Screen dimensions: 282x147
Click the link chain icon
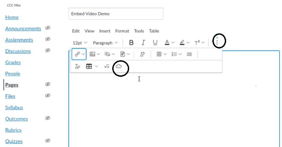tap(77, 54)
